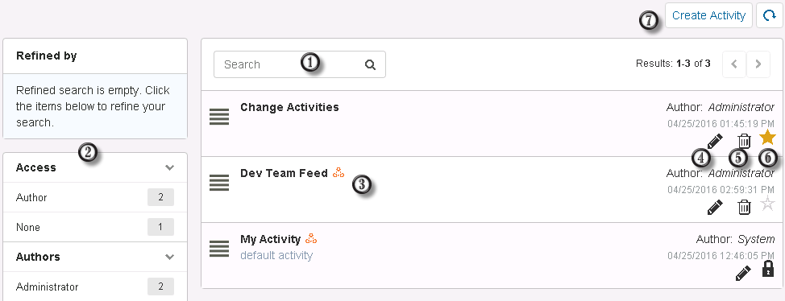785x301 pixels.
Task: Filter by Access None item
Action: click(95, 227)
